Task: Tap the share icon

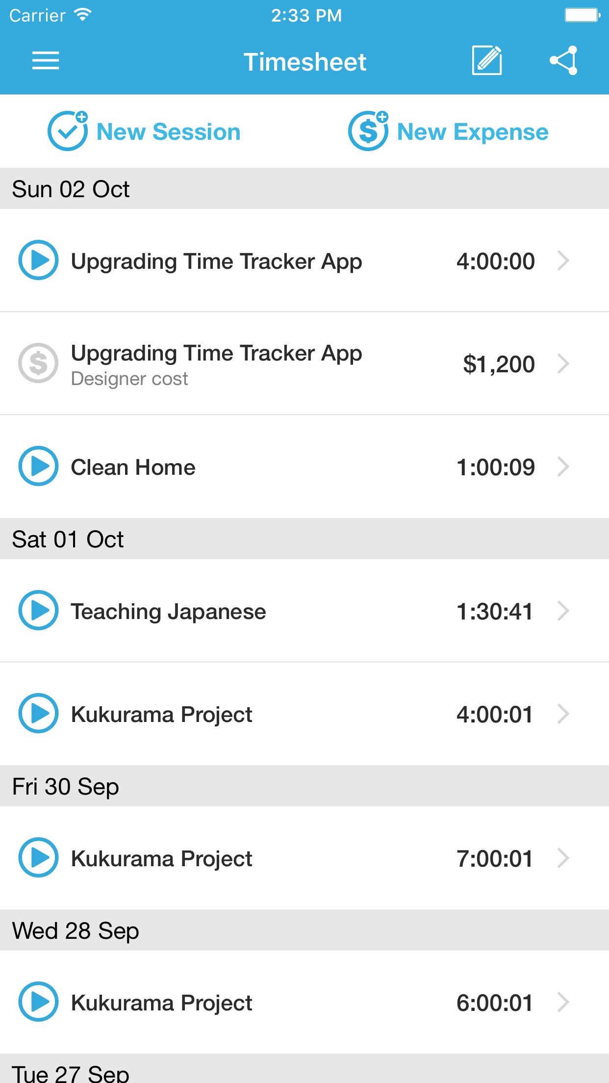Action: 564,61
